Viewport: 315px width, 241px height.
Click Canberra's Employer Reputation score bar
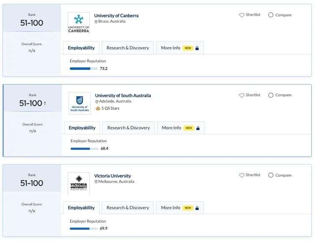pos(84,69)
